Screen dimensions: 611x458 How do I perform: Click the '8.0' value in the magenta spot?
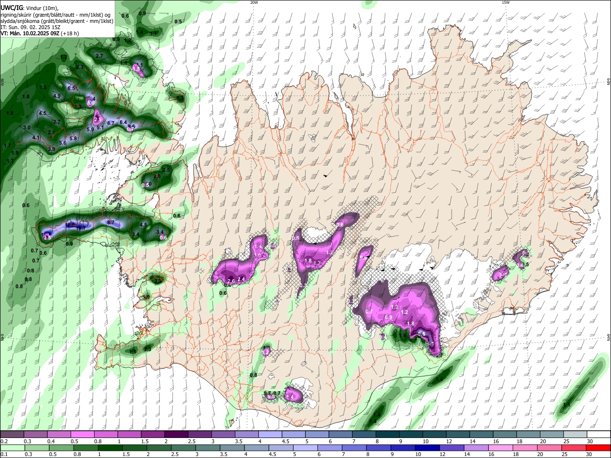pyautogui.click(x=91, y=103)
